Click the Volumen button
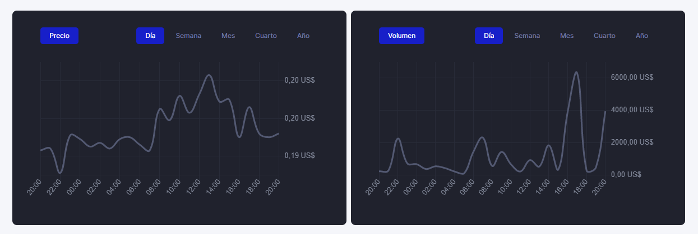 (401, 36)
